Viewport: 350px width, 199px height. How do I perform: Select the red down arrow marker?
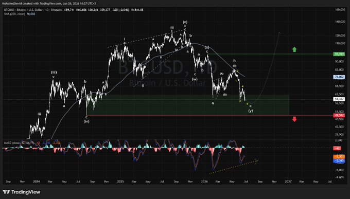[x=294, y=119]
